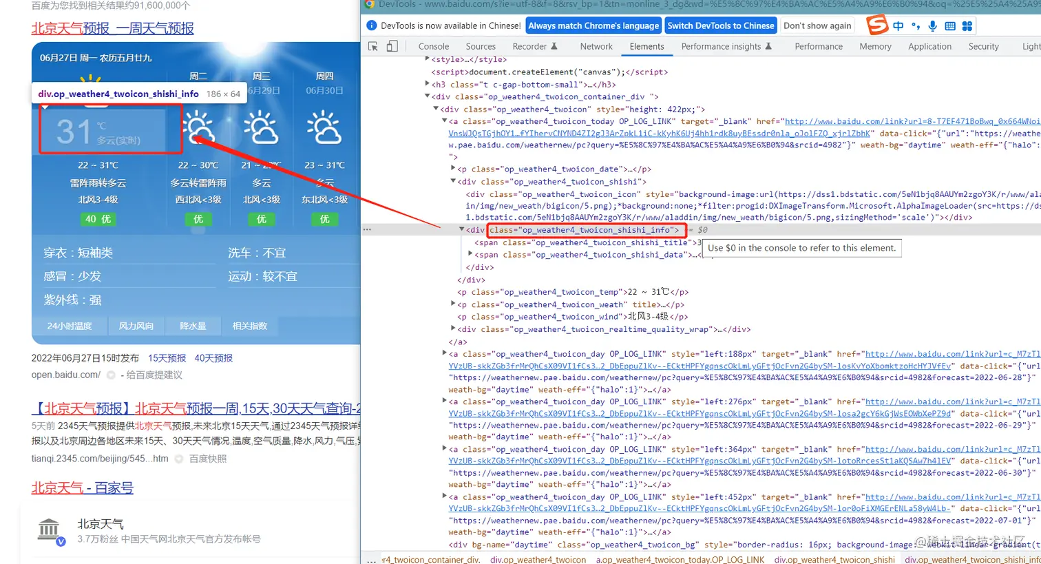Click the 北京天气 Baijiahao avatar icon
The image size is (1041, 564).
(x=50, y=531)
